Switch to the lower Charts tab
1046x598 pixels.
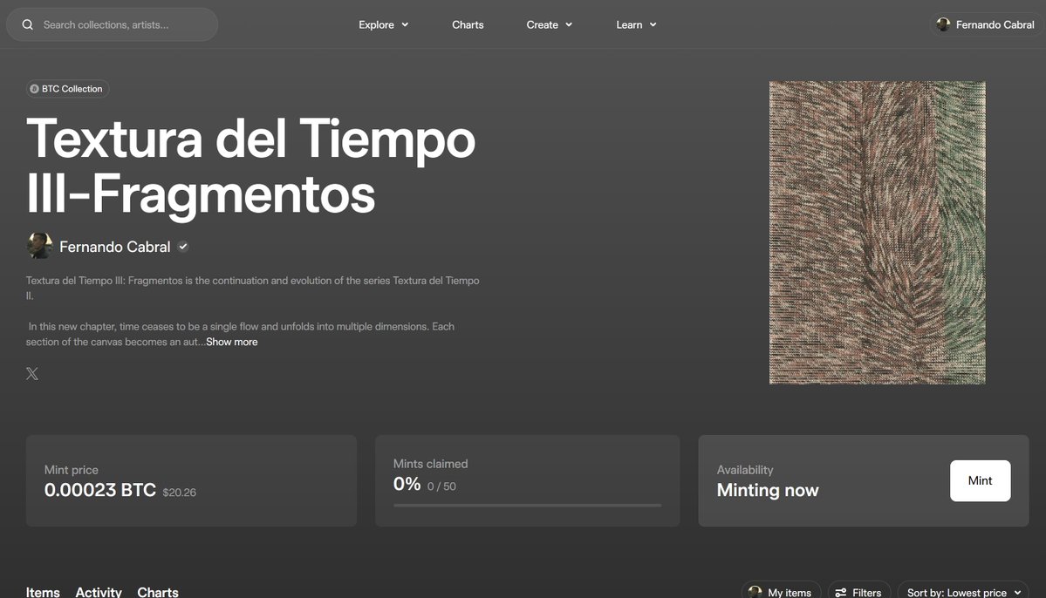coord(157,592)
